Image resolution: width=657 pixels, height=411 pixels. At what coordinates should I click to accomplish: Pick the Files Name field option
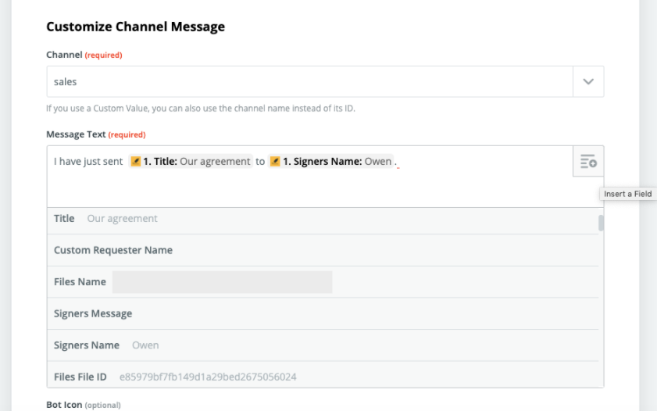coord(323,282)
